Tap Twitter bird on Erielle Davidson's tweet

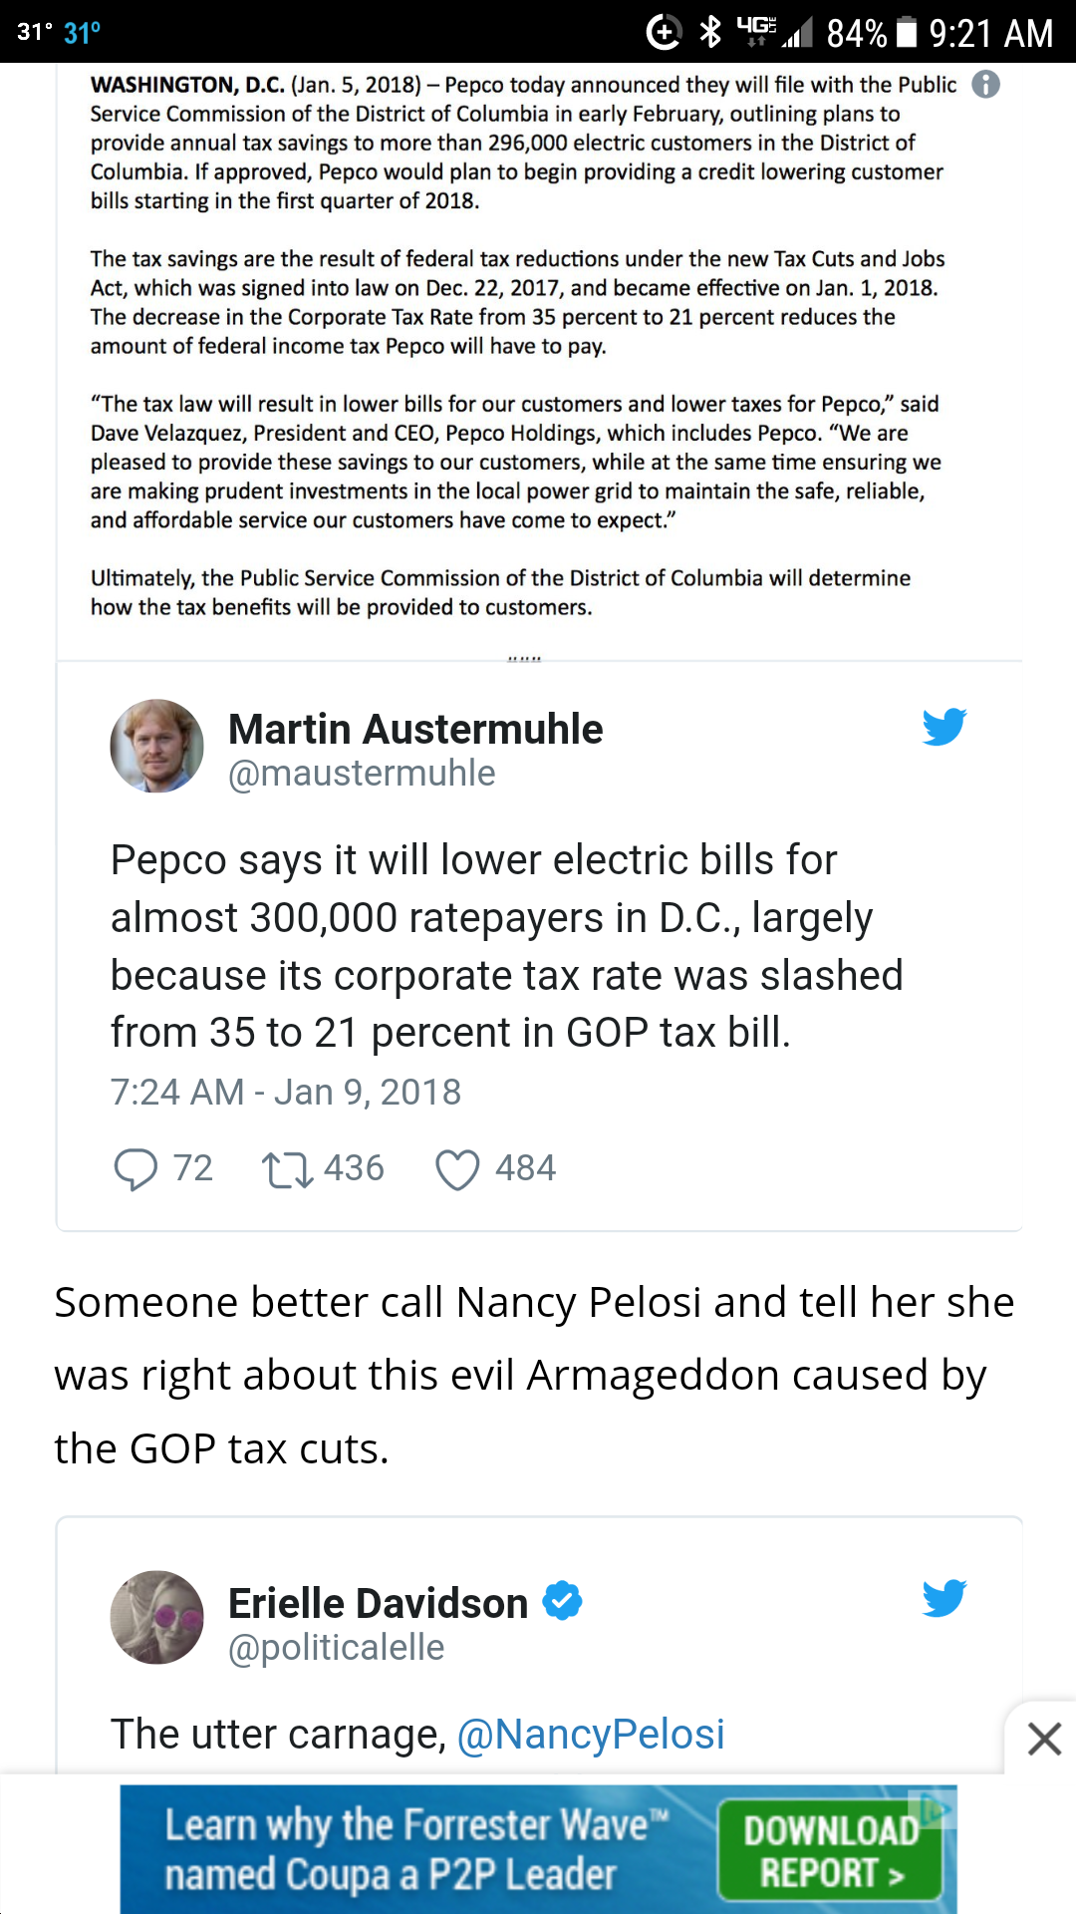pyautogui.click(x=943, y=1598)
